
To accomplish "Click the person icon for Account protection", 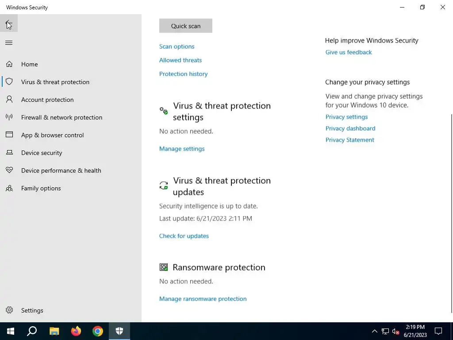I will coord(9,100).
